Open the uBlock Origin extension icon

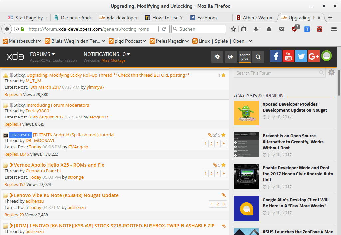click(x=295, y=29)
